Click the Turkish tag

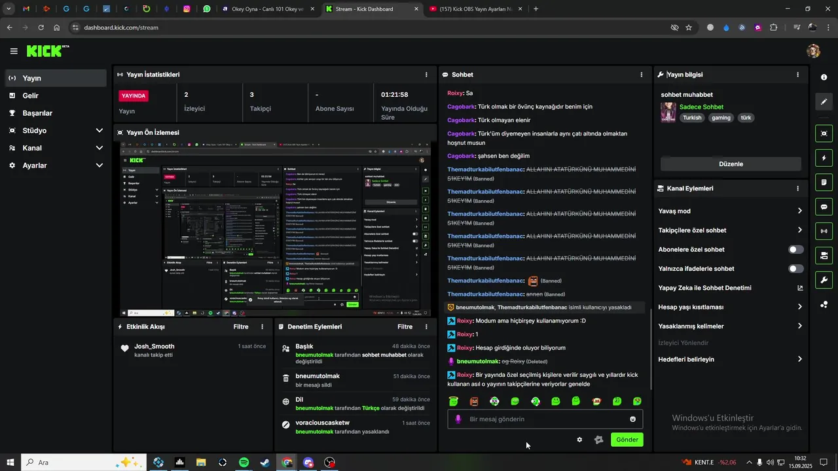coord(692,118)
